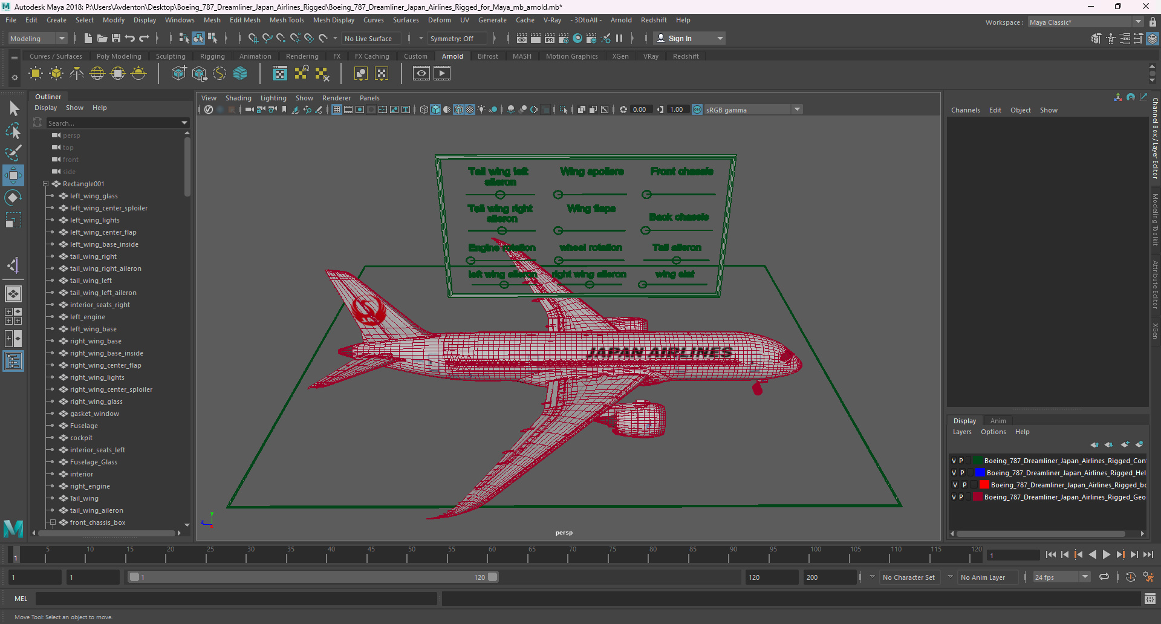Click the MEL command line input
The image size is (1161, 624).
236,599
